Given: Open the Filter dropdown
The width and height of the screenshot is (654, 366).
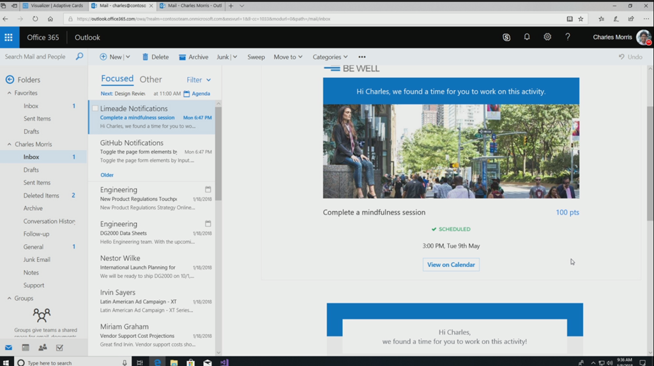Looking at the screenshot, I should (199, 80).
